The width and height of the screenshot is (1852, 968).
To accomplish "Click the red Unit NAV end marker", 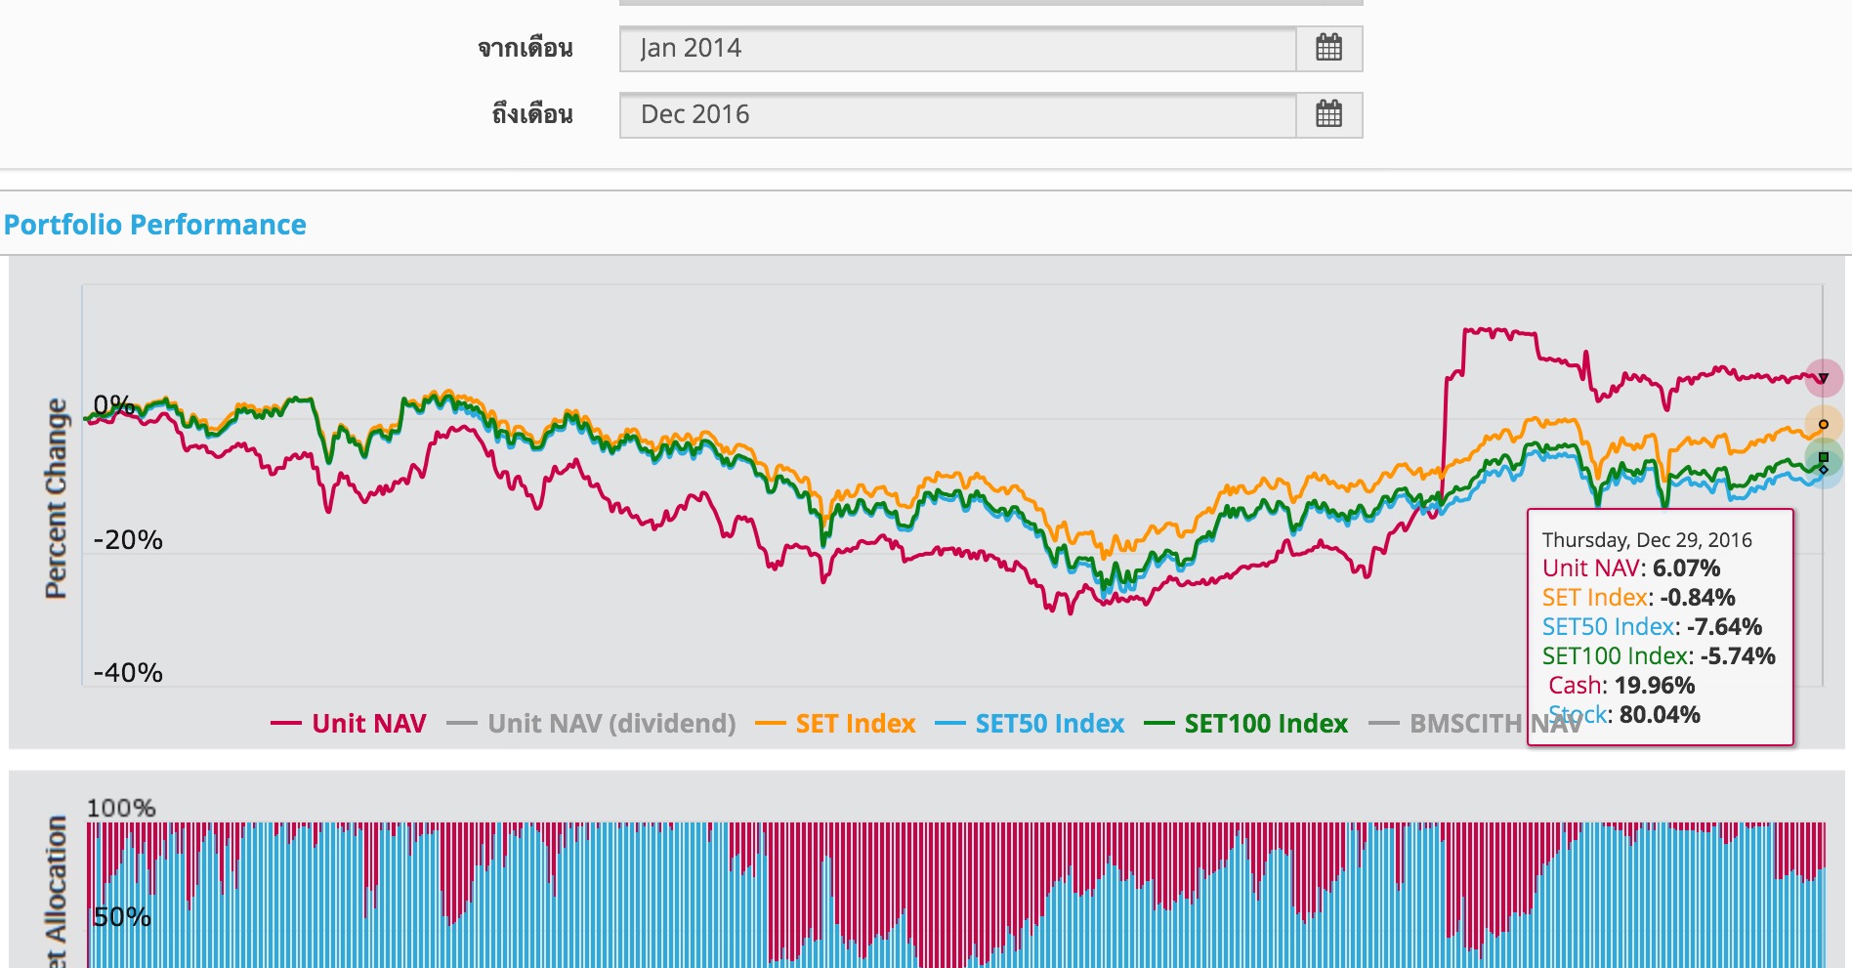I will pyautogui.click(x=1823, y=378).
